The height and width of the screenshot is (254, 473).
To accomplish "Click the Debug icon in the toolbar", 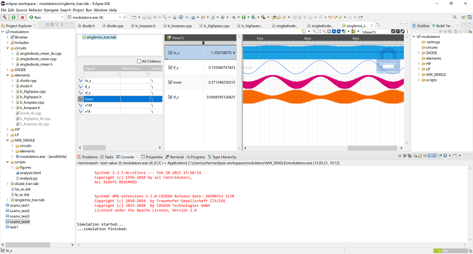I will coord(234,18).
